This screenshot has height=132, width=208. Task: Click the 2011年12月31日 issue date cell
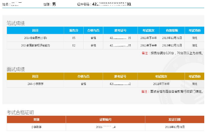pyautogui.click(x=175, y=127)
